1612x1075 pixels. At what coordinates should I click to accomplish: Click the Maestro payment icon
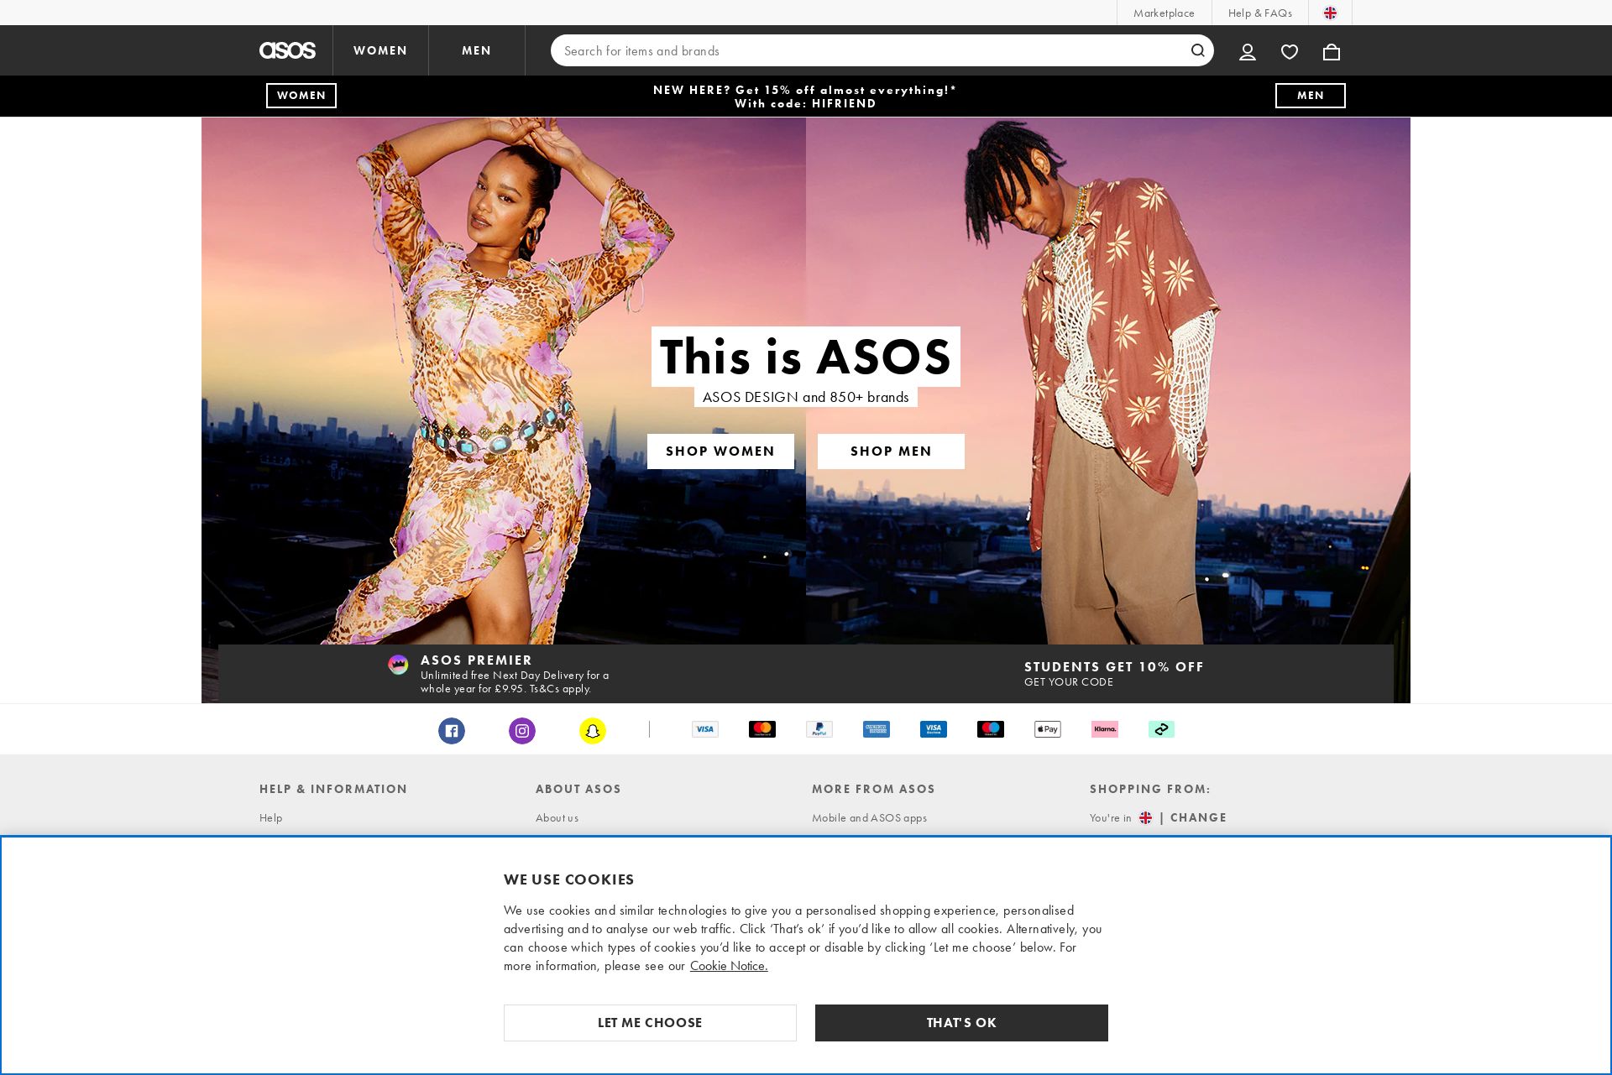pyautogui.click(x=991, y=729)
